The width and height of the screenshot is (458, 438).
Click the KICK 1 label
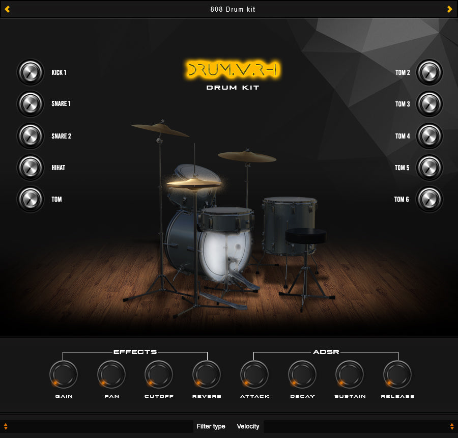(x=59, y=72)
